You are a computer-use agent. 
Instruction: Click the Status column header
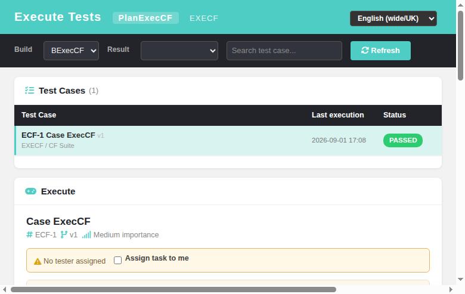[395, 115]
